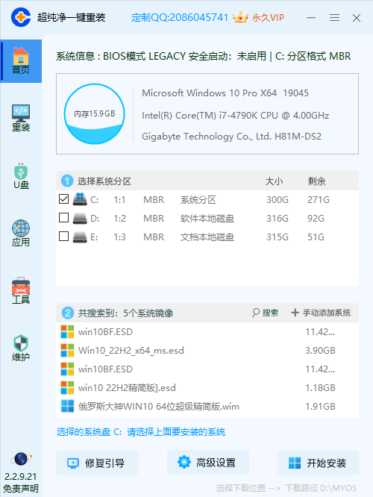The height and width of the screenshot is (497, 373).
Task: Select the 文档本地磁盘 row text
Action: click(207, 237)
